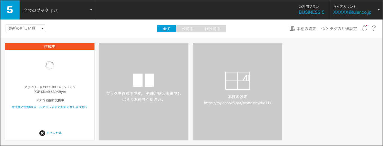Screen dimensions: 383x146
Task: Click the PDFを画像に変換中 status text
Action: [x=50, y=100]
